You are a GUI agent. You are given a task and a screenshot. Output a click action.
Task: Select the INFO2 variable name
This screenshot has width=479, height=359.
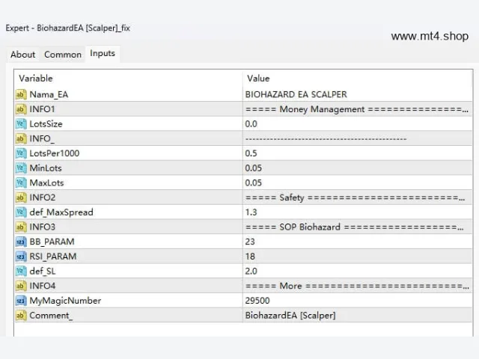click(43, 197)
